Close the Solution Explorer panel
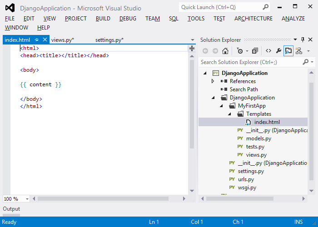This screenshot has height=227, width=318. pyautogui.click(x=310, y=39)
